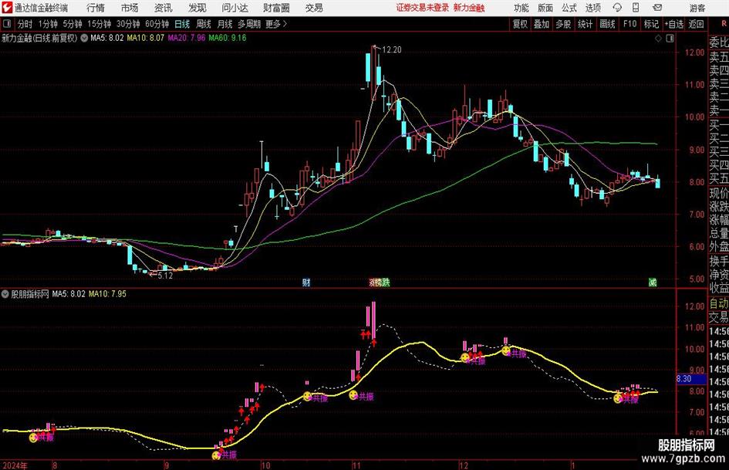
Task: Click the 2024年 date axis label
Action: 15,465
